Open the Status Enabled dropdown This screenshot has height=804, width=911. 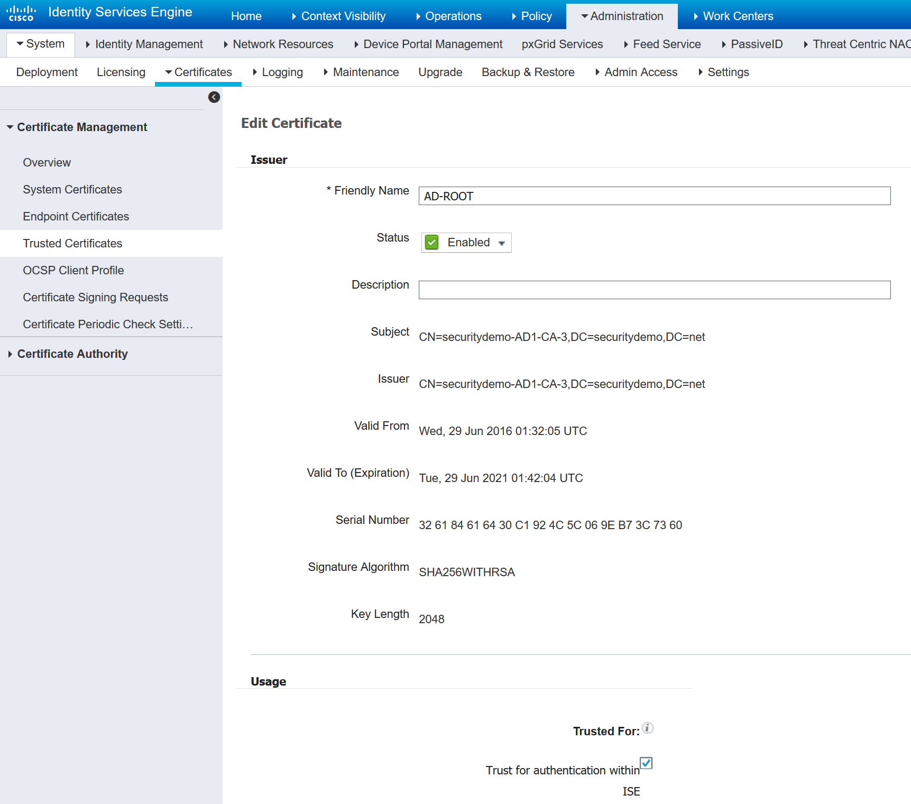466,243
